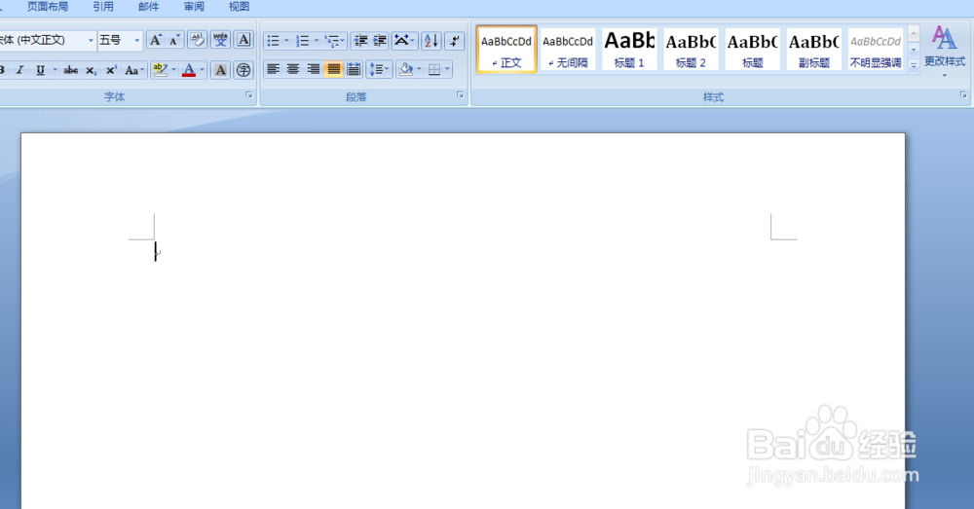Viewport: 974px width, 509px height.
Task: Clear formatting with the eraser icon
Action: tap(198, 40)
